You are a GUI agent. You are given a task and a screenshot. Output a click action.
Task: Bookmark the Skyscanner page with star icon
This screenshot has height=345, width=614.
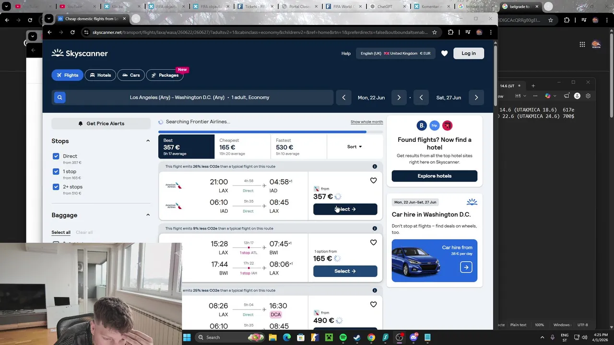pyautogui.click(x=434, y=32)
